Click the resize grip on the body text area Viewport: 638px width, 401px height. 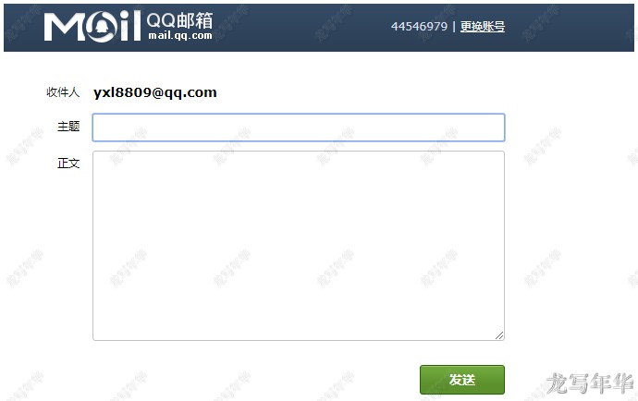[x=499, y=335]
